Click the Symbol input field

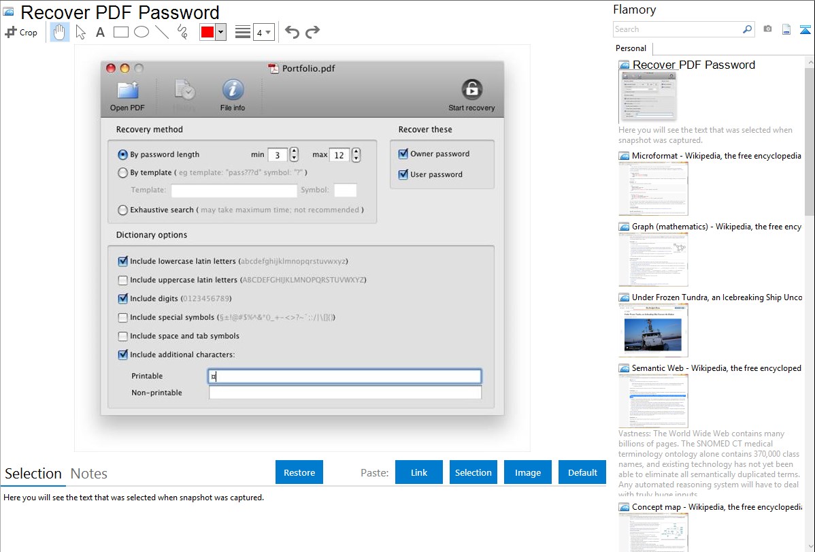click(345, 191)
